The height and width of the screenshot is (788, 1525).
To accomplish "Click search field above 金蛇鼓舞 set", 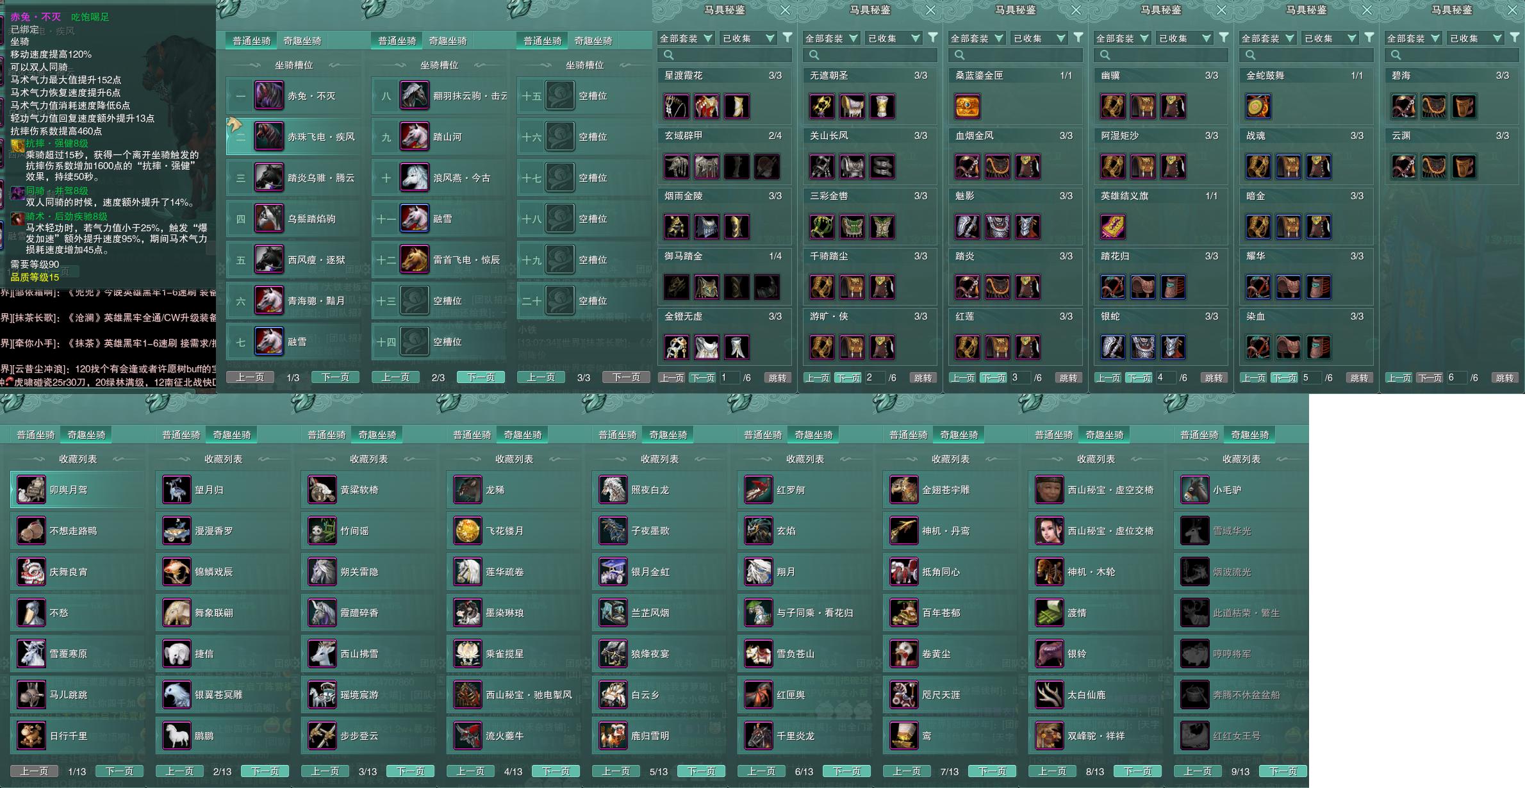I will 1307,55.
